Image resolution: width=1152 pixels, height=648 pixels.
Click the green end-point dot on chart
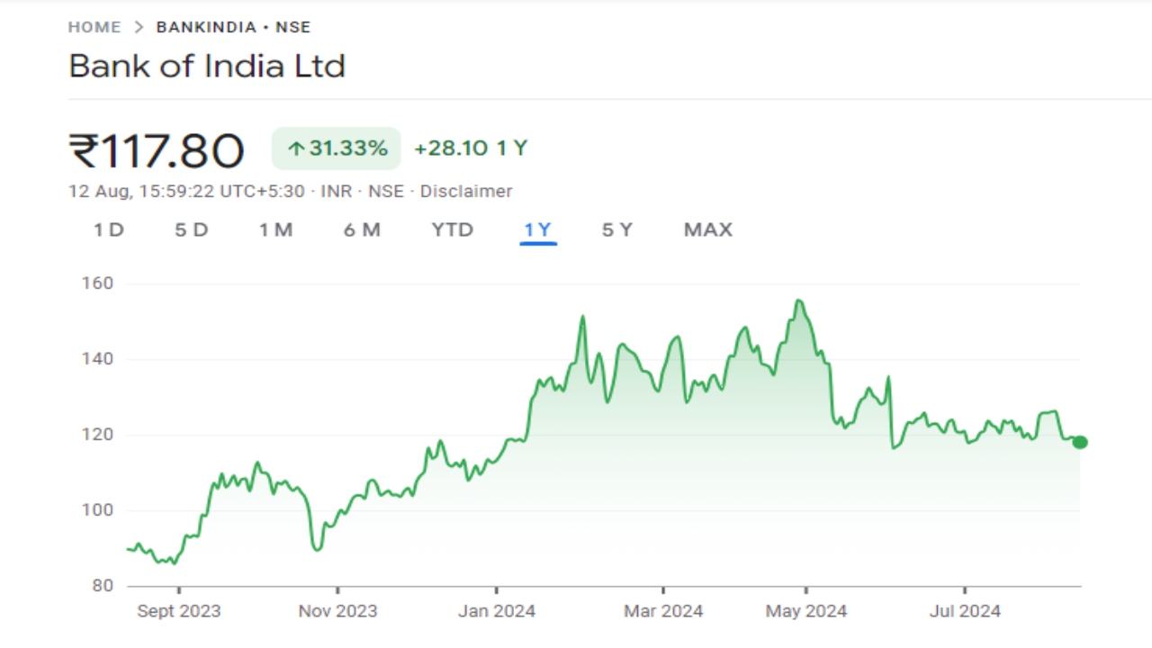pyautogui.click(x=1080, y=442)
